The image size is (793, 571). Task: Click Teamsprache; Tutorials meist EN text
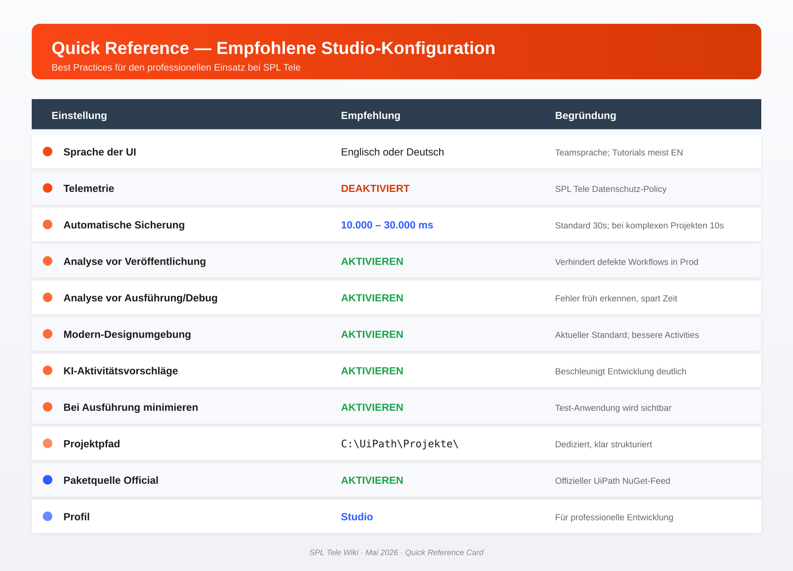[619, 153]
